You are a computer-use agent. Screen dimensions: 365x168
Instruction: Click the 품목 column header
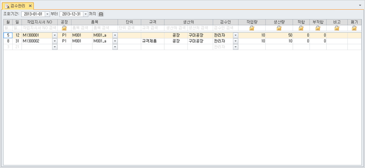tap(95, 22)
